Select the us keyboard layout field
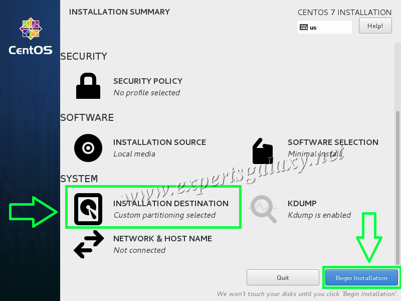Screen dimensions: 401x301 pos(324,27)
